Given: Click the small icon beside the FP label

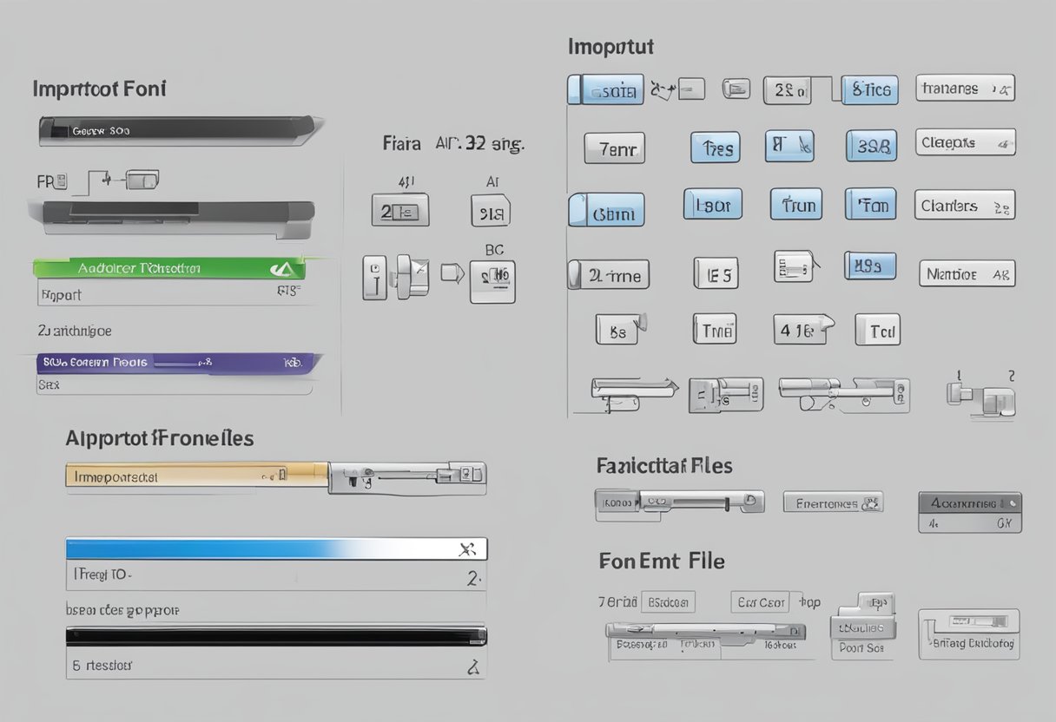Looking at the screenshot, I should (62, 180).
